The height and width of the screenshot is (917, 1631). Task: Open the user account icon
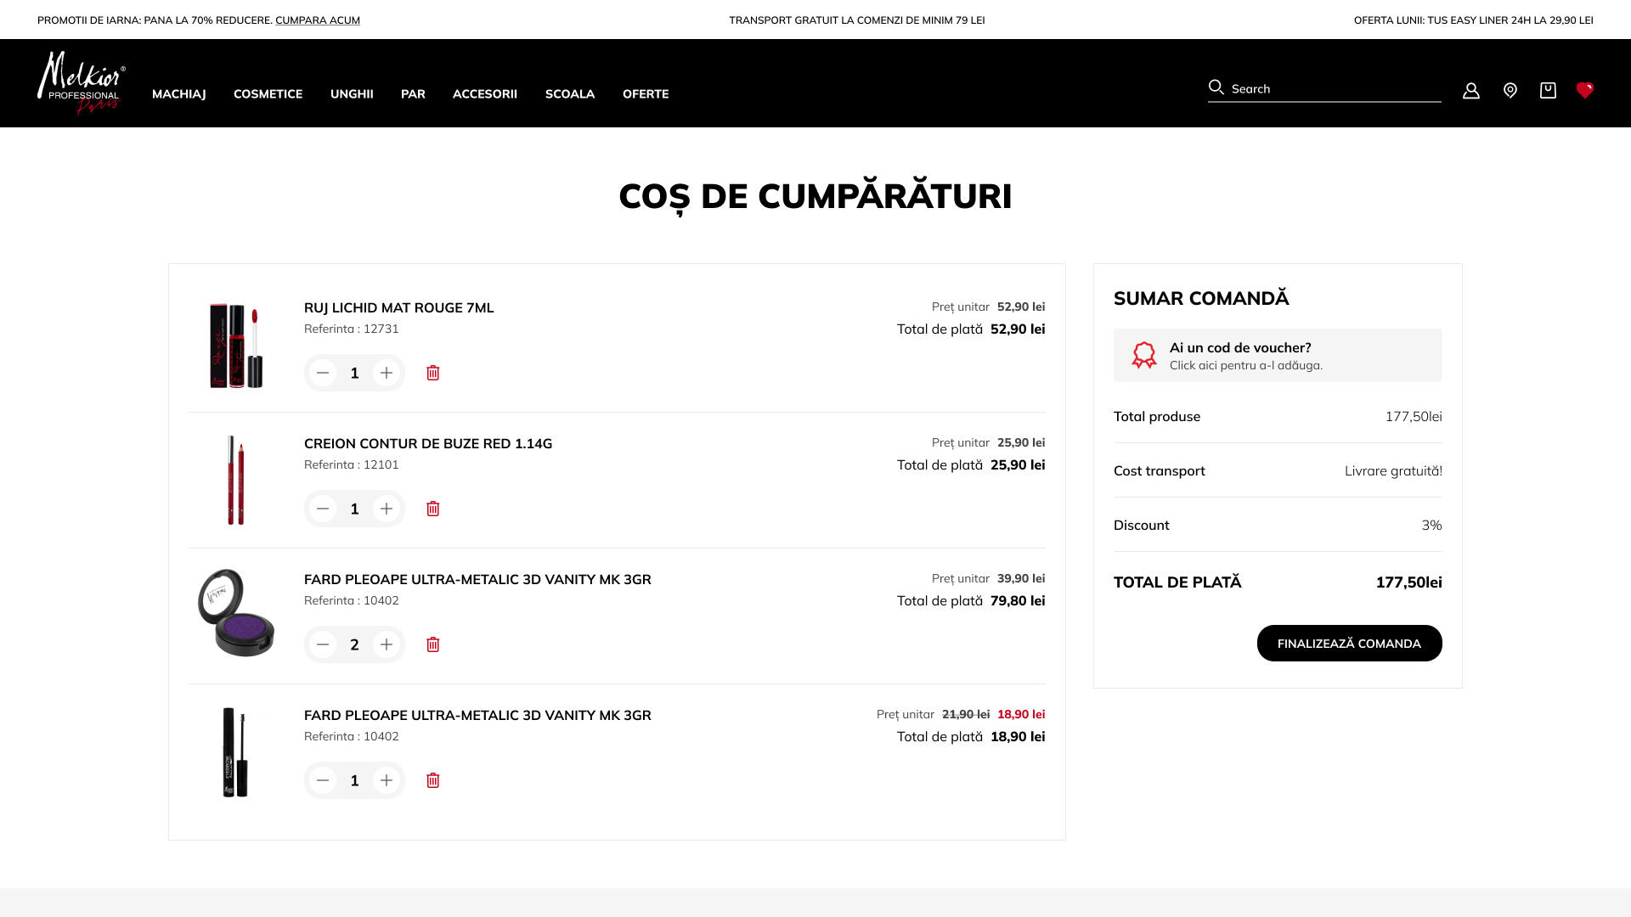click(1470, 90)
